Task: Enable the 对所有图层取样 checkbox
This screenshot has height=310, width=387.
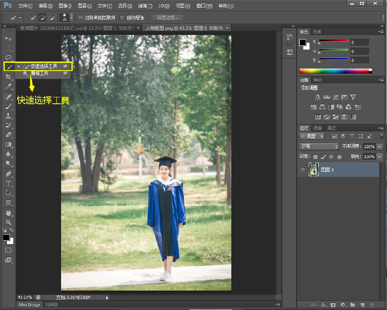Action: (x=80, y=18)
